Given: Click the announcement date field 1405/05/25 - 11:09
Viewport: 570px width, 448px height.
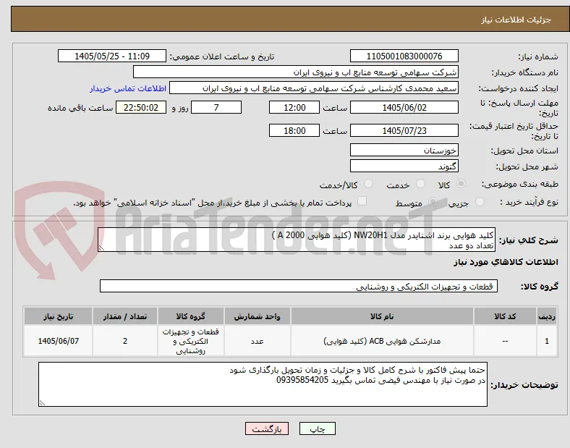Looking at the screenshot, I should click(x=112, y=56).
